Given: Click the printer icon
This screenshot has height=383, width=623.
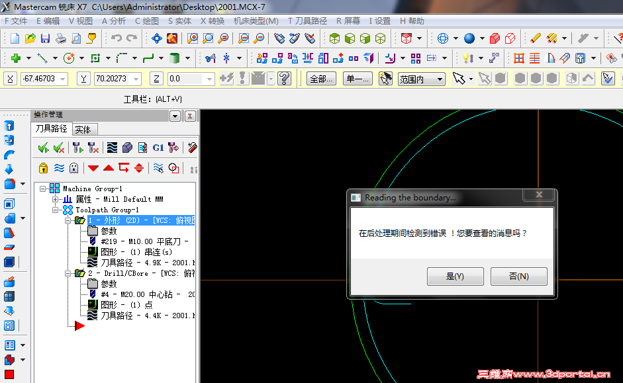Looking at the screenshot, I should coord(61,38).
